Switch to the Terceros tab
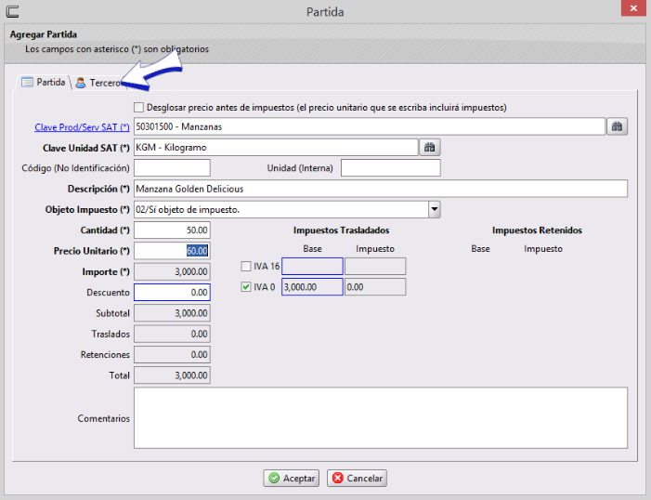Screen dimensions: 651x500 tap(98, 83)
